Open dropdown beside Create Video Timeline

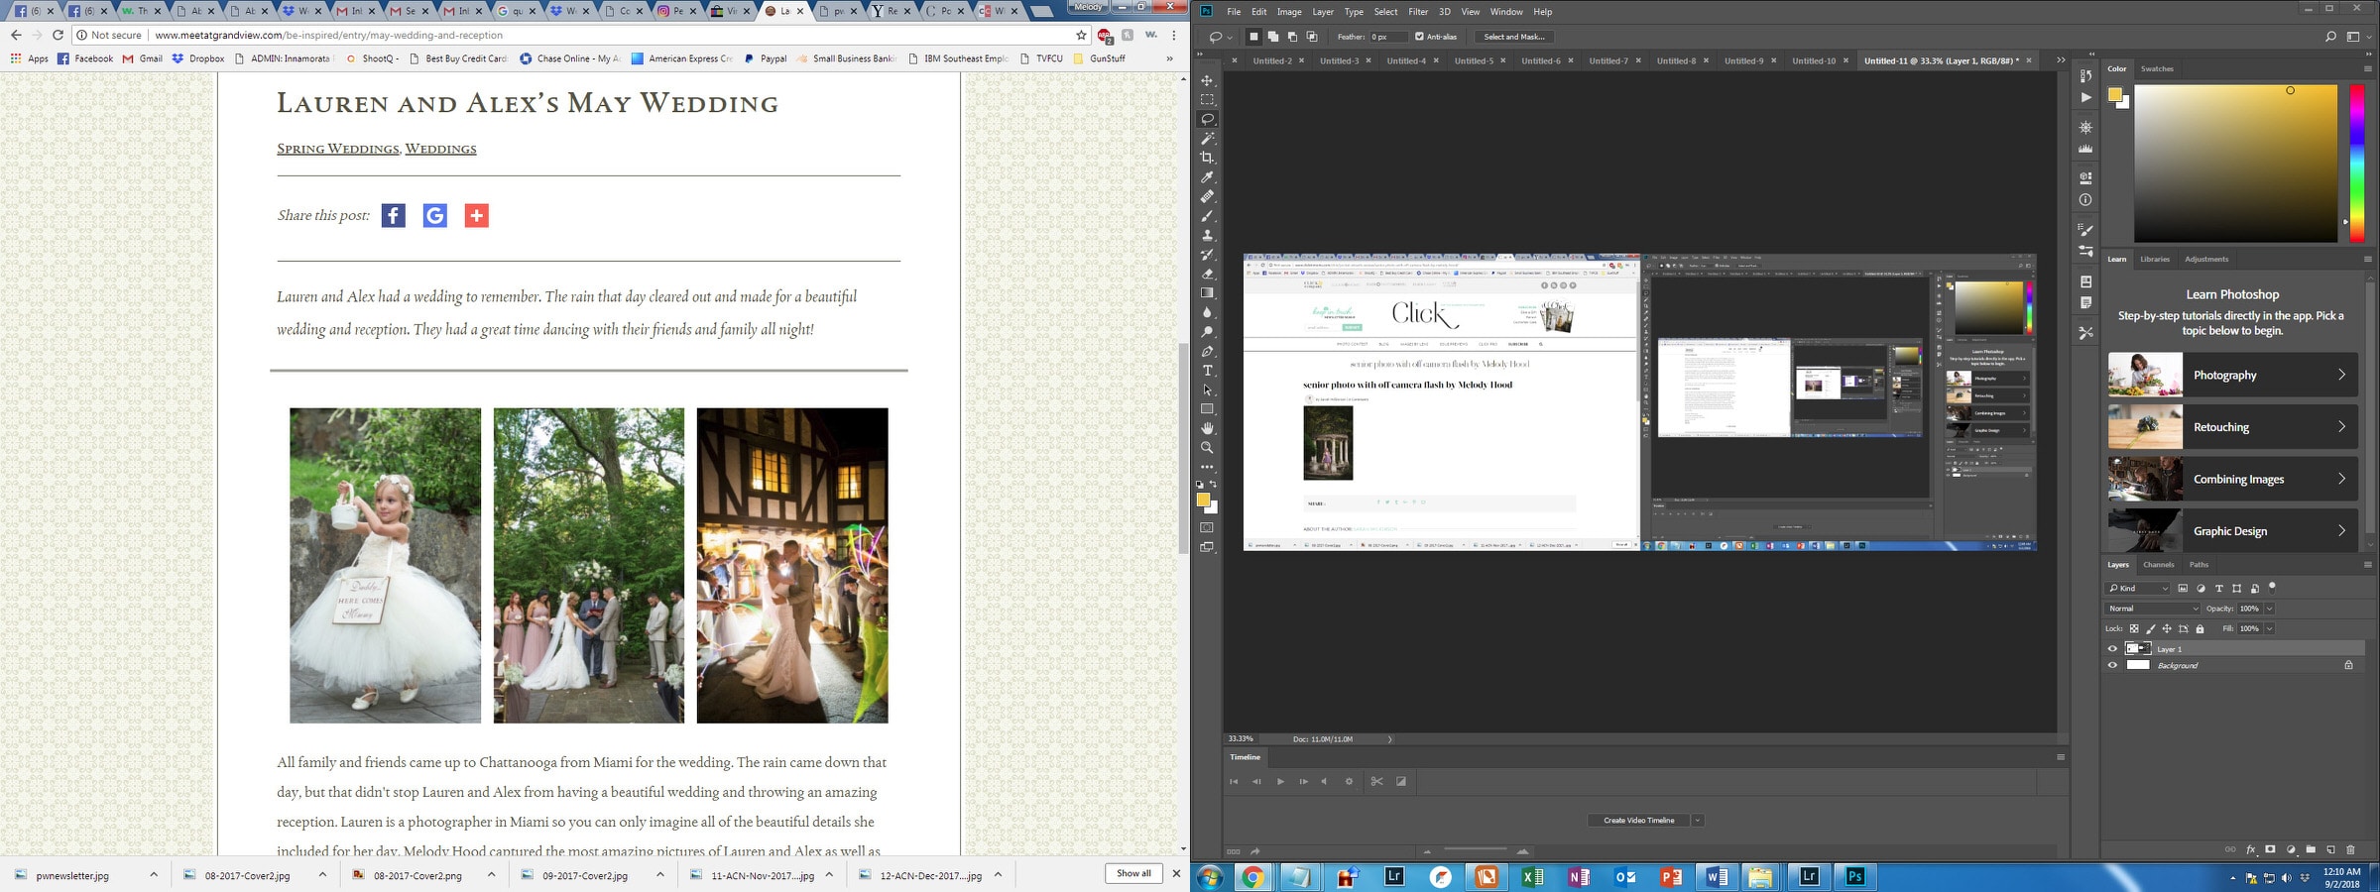[1698, 821]
